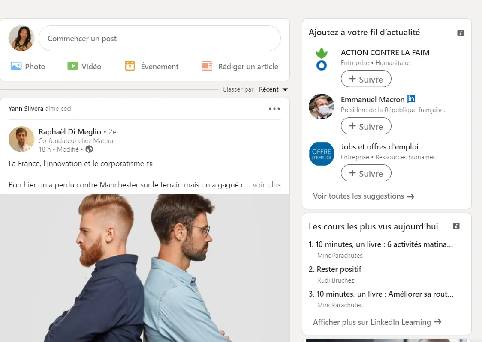
Task: Expand post text with ...voir plus
Action: point(264,185)
